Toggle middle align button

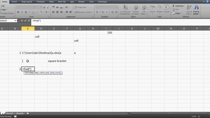coord(57,7)
